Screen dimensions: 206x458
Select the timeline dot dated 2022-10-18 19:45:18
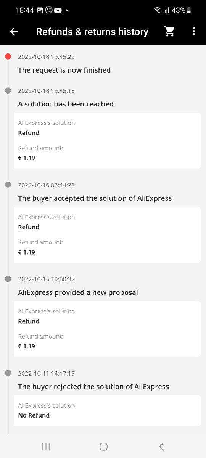coord(8,90)
